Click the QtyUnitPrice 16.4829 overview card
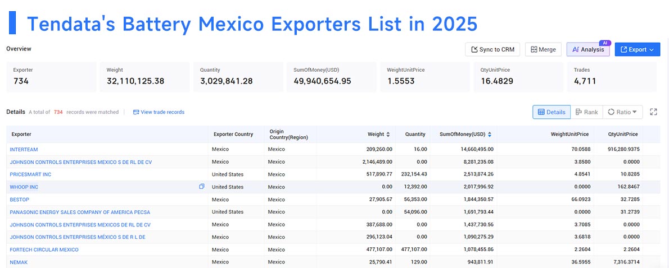 click(518, 77)
